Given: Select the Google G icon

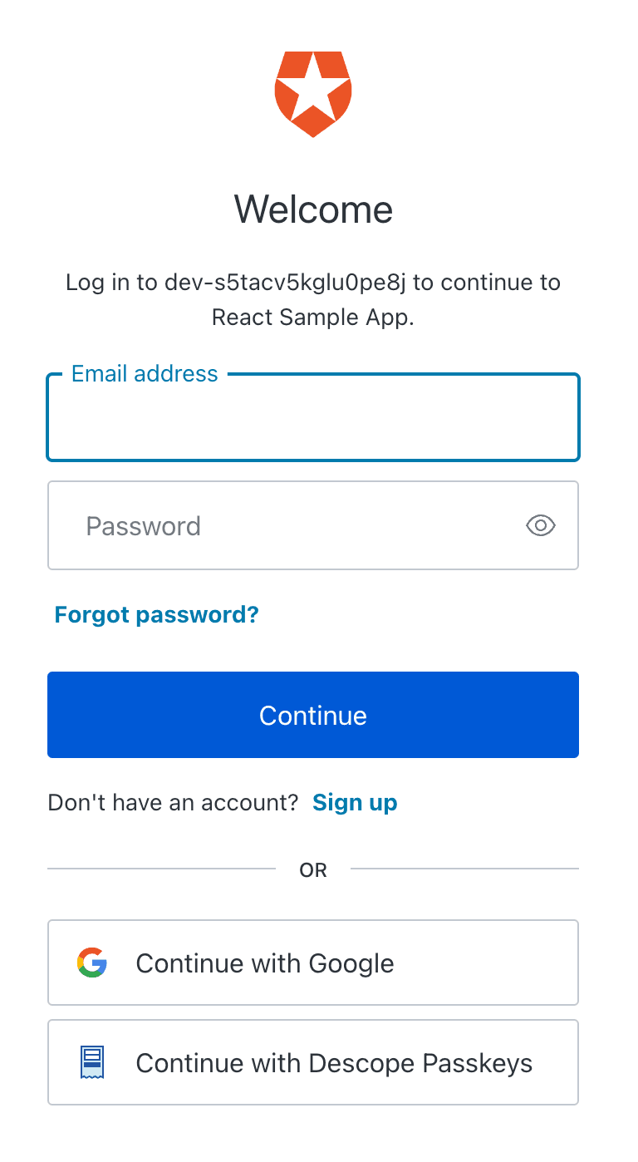Looking at the screenshot, I should tap(92, 962).
